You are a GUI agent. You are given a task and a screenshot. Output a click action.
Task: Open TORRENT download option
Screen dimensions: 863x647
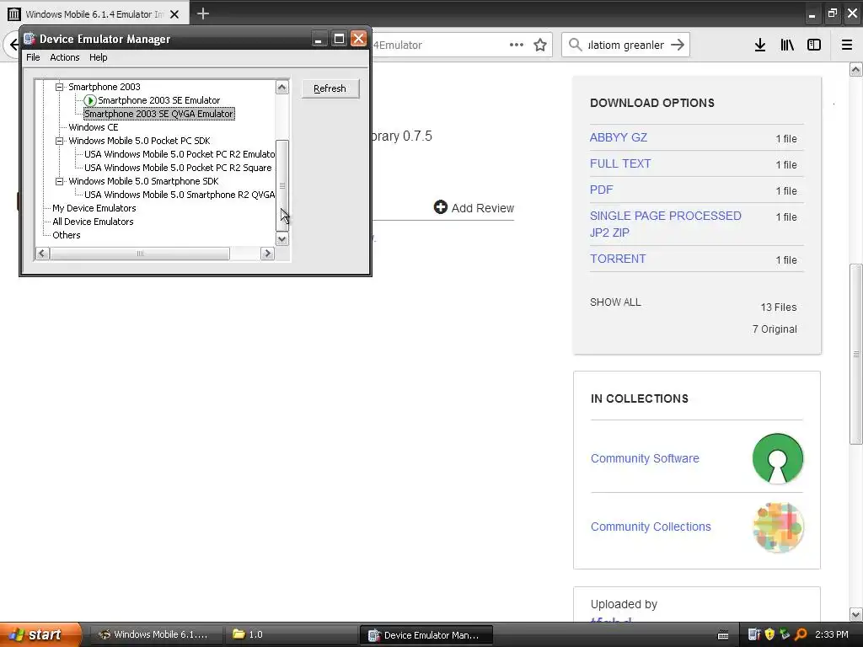pyautogui.click(x=618, y=259)
